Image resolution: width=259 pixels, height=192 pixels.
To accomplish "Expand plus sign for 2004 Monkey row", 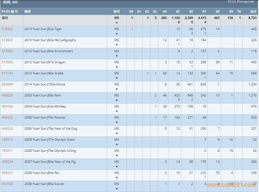I will 117,111.
